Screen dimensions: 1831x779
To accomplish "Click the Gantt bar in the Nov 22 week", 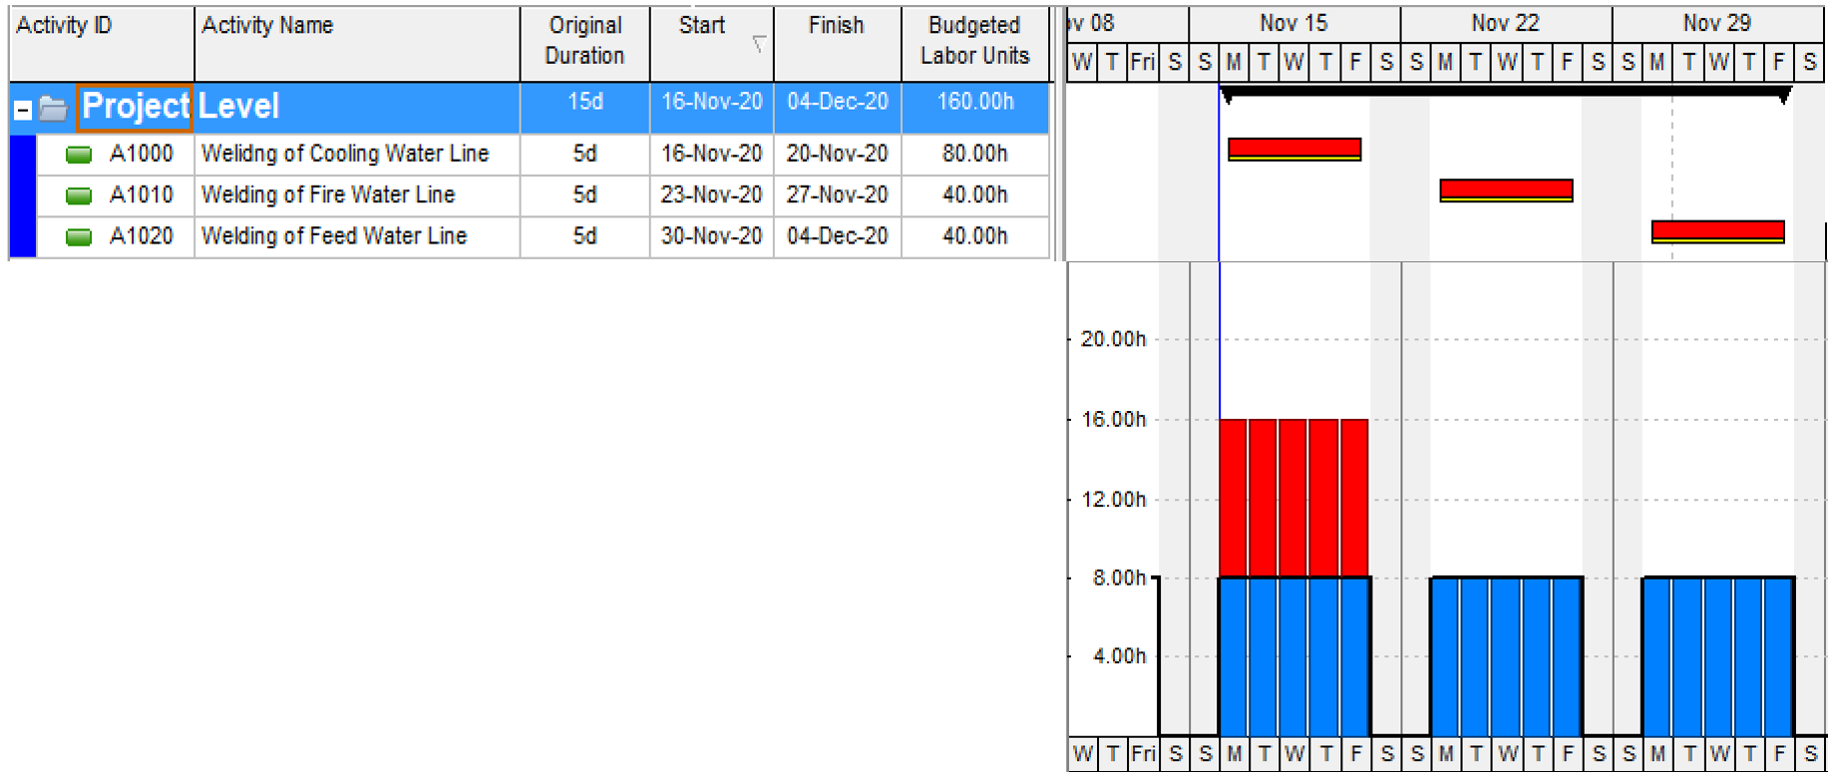I will coord(1506,189).
